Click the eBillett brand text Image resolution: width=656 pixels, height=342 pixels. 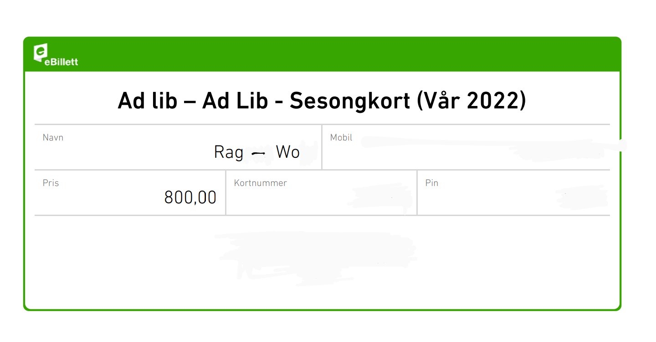click(61, 62)
